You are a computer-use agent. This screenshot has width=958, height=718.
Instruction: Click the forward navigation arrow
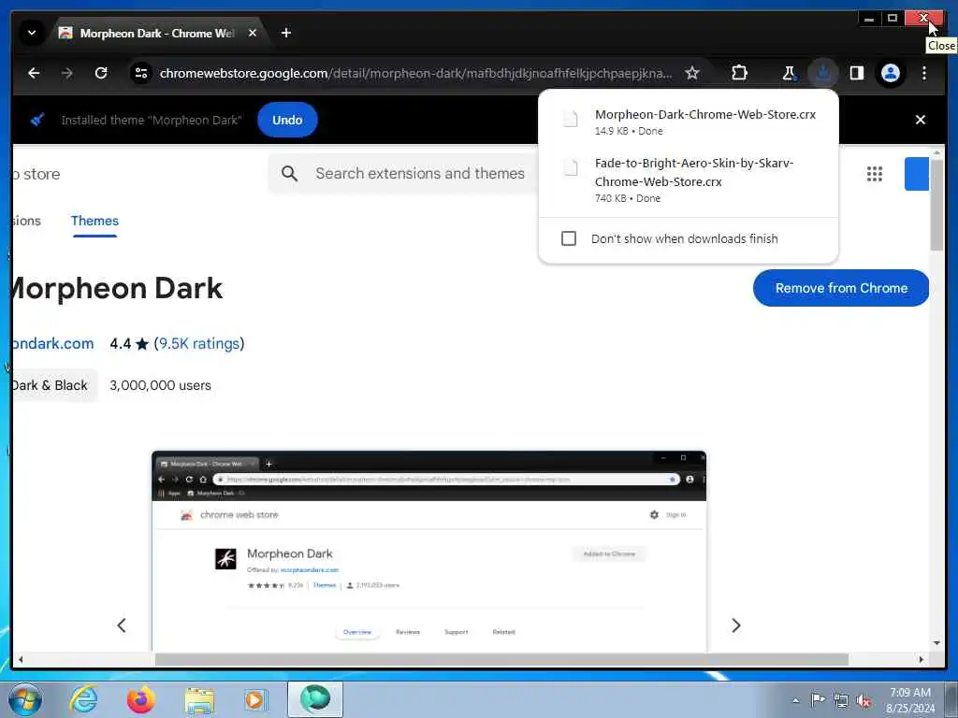tap(67, 73)
